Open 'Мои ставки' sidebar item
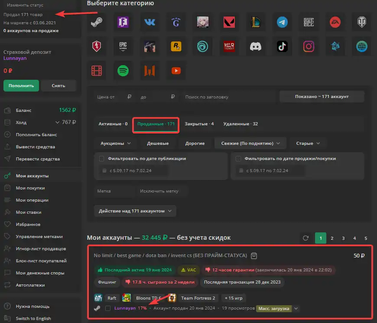The image size is (377, 323). pyautogui.click(x=29, y=212)
